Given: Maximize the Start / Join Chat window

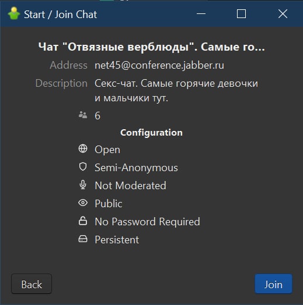Looking at the screenshot, I should (241, 13).
